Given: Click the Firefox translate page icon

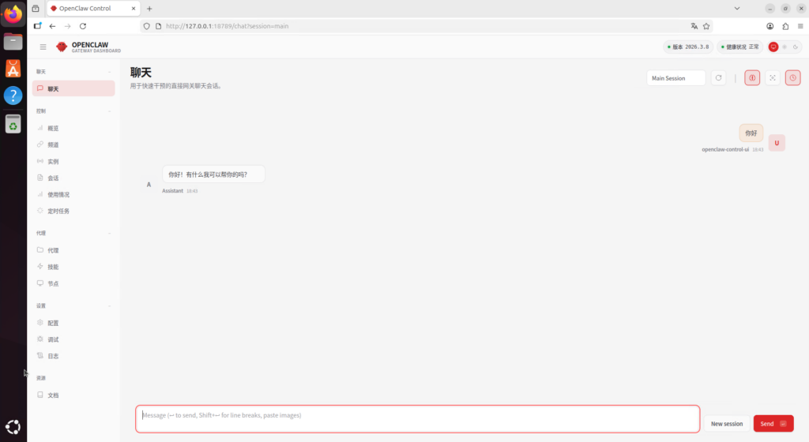Looking at the screenshot, I should (x=694, y=26).
